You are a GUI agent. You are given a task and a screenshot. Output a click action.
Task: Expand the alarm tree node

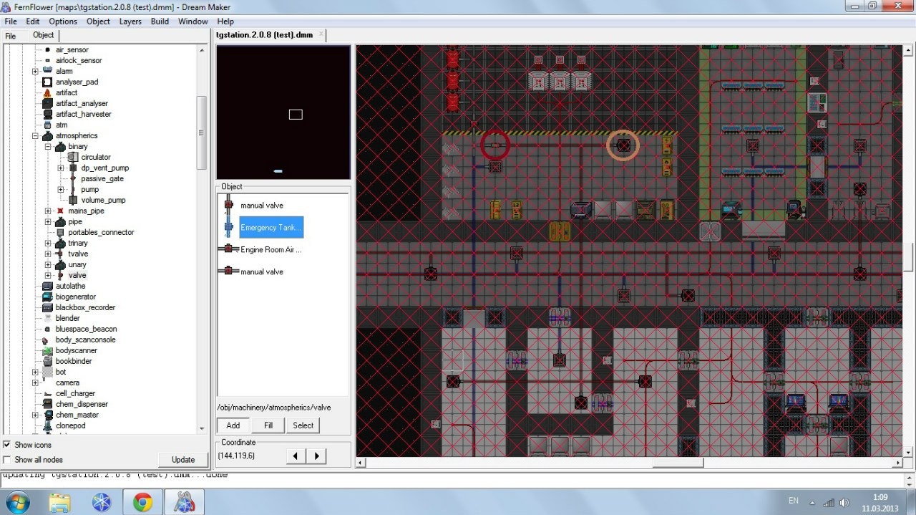tap(35, 71)
